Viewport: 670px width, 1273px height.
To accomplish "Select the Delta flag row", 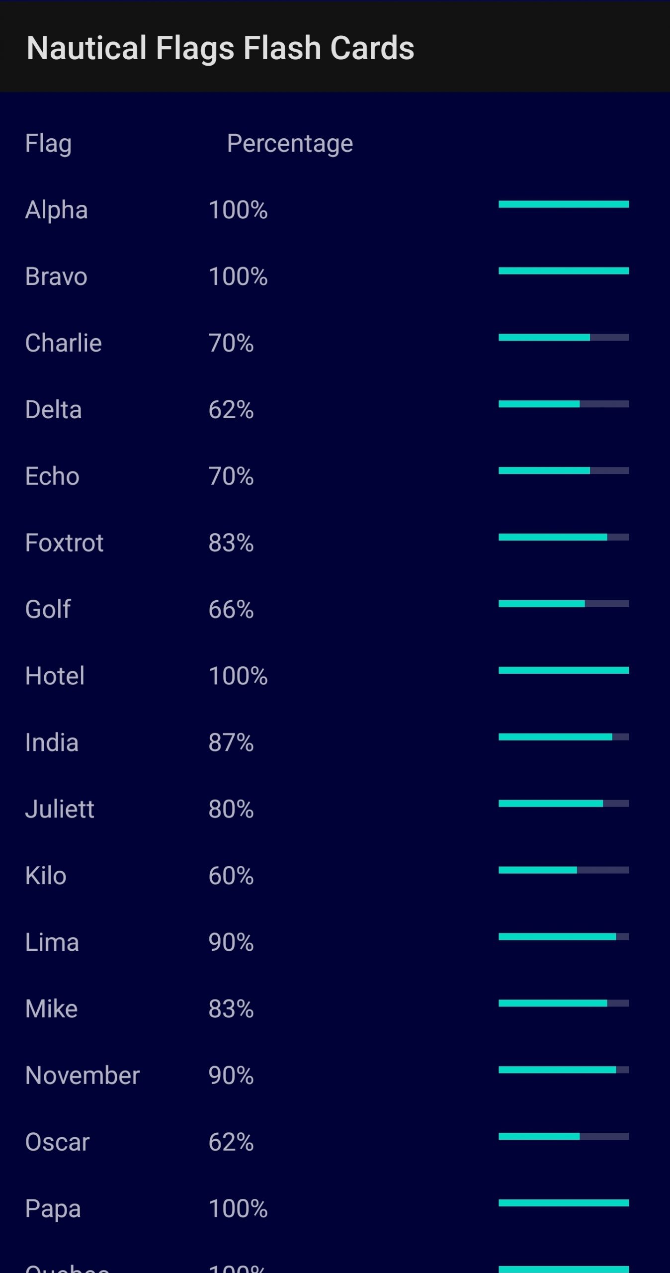I will click(54, 410).
